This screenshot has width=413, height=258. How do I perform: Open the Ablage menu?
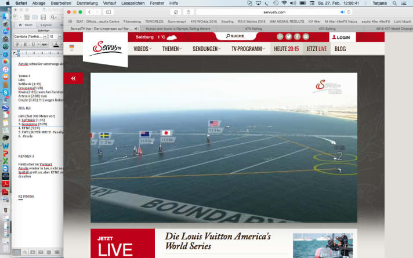[x=39, y=3]
